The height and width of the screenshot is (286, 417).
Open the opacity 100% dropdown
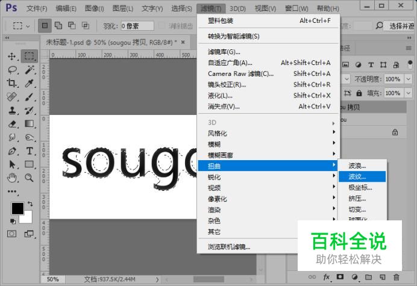[408, 79]
